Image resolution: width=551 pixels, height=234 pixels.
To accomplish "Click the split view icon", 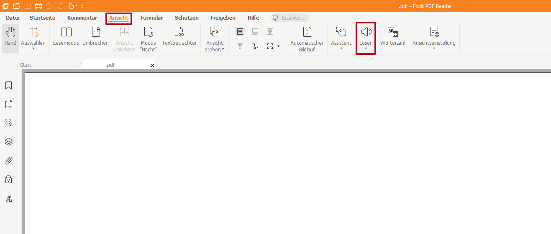I will click(x=270, y=46).
